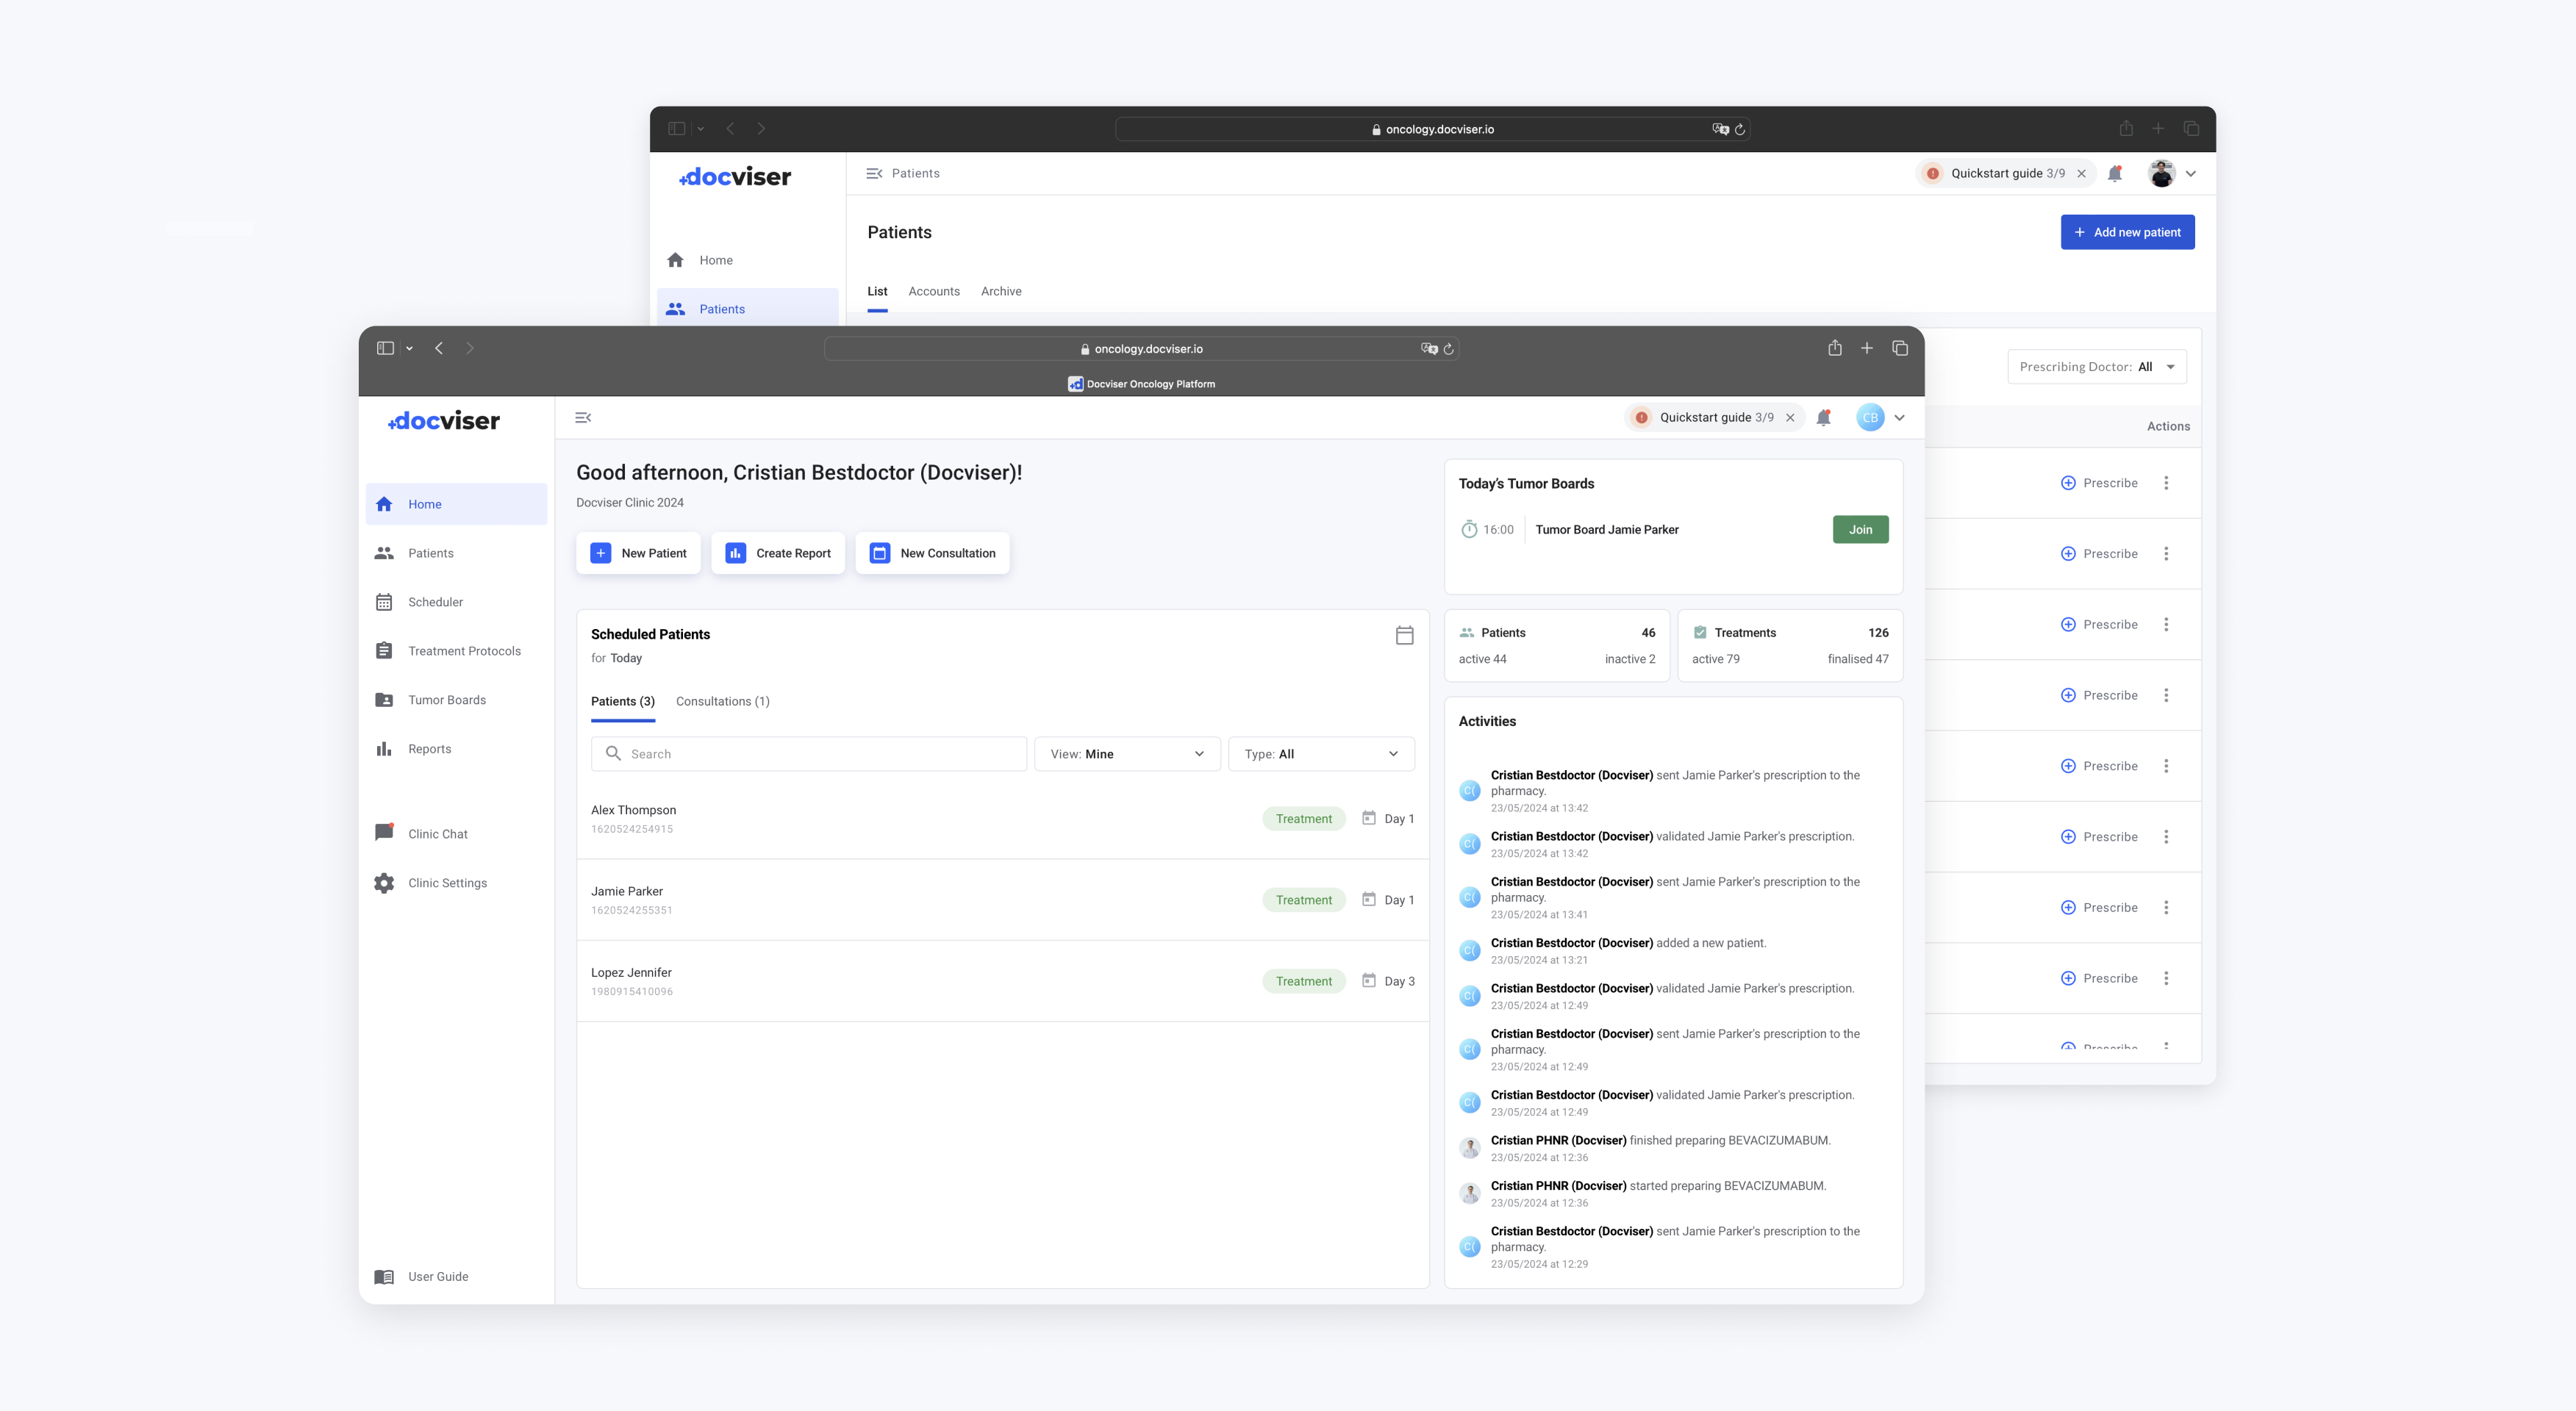Viewport: 2576px width, 1411px height.
Task: Join the Tumor Board Jamie Parker
Action: (x=1860, y=530)
